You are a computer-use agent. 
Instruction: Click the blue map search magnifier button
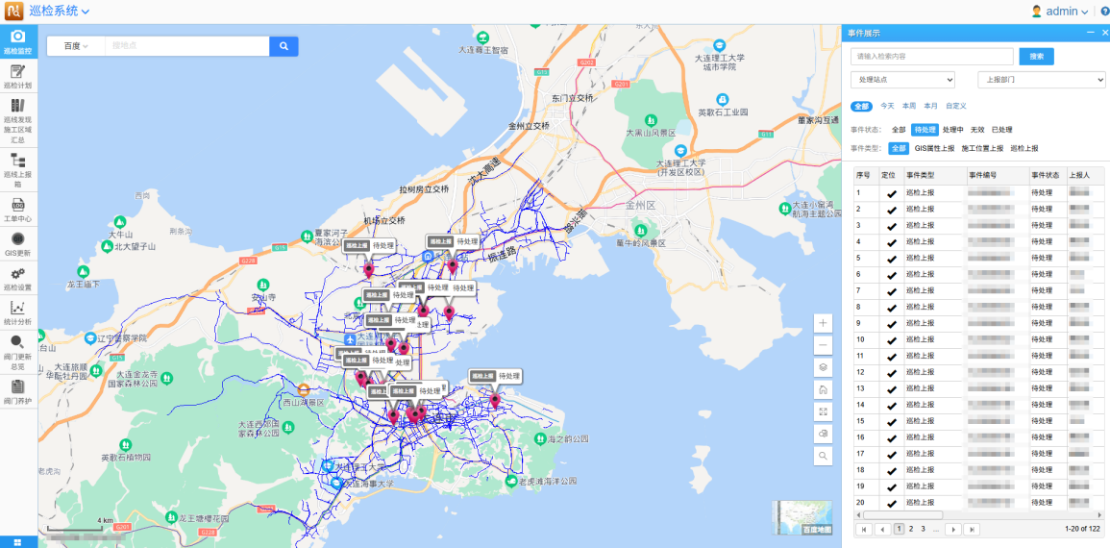(284, 46)
